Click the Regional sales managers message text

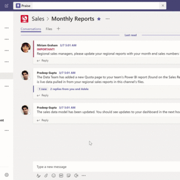[108, 54]
